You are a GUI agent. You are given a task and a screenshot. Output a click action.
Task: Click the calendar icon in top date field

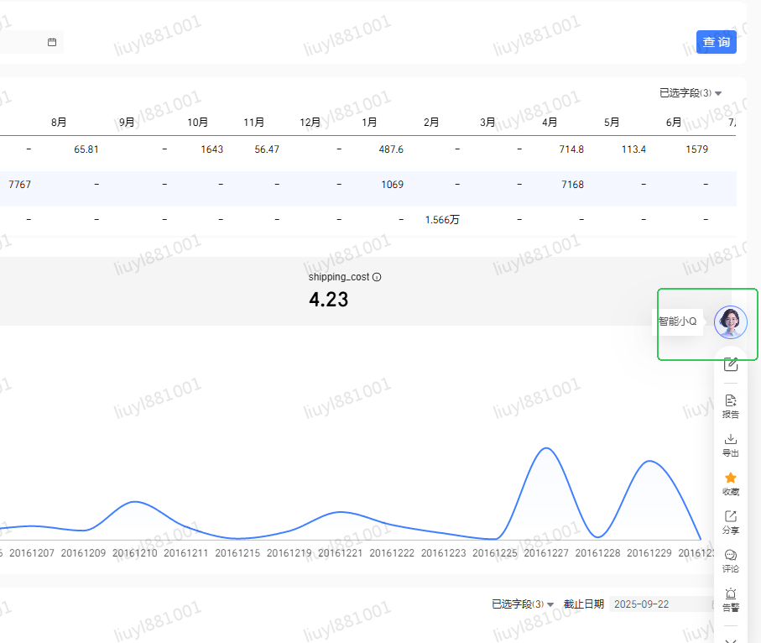click(52, 42)
